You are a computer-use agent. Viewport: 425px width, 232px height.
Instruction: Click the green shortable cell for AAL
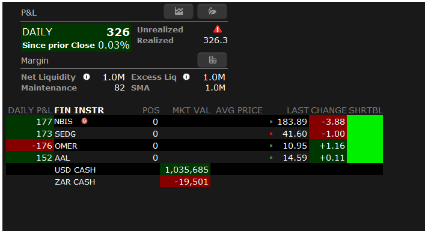point(365,157)
